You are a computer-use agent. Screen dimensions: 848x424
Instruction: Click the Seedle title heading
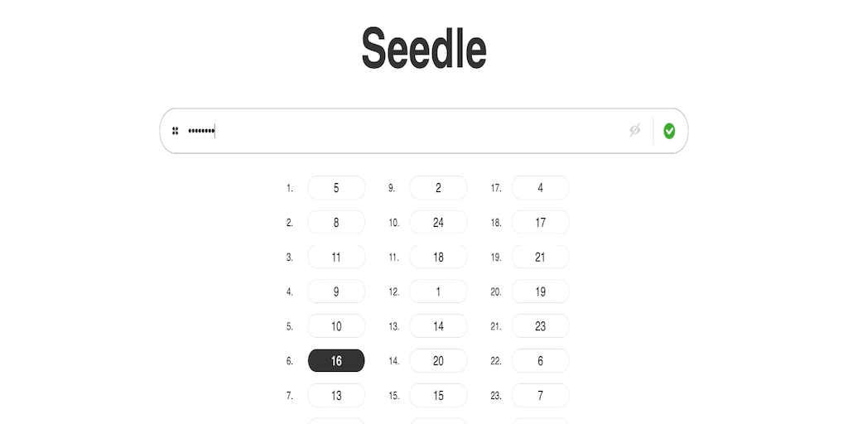coord(424,49)
